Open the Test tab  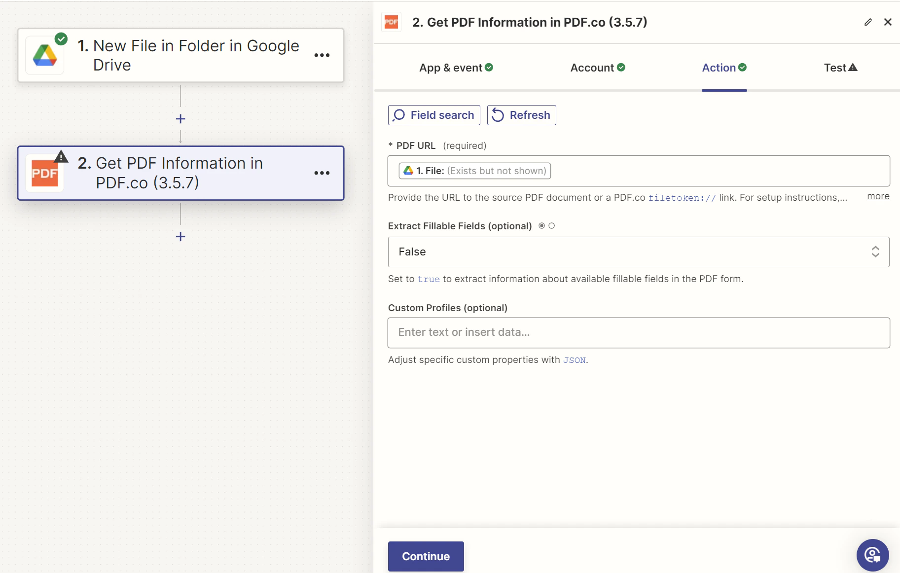[x=840, y=68]
